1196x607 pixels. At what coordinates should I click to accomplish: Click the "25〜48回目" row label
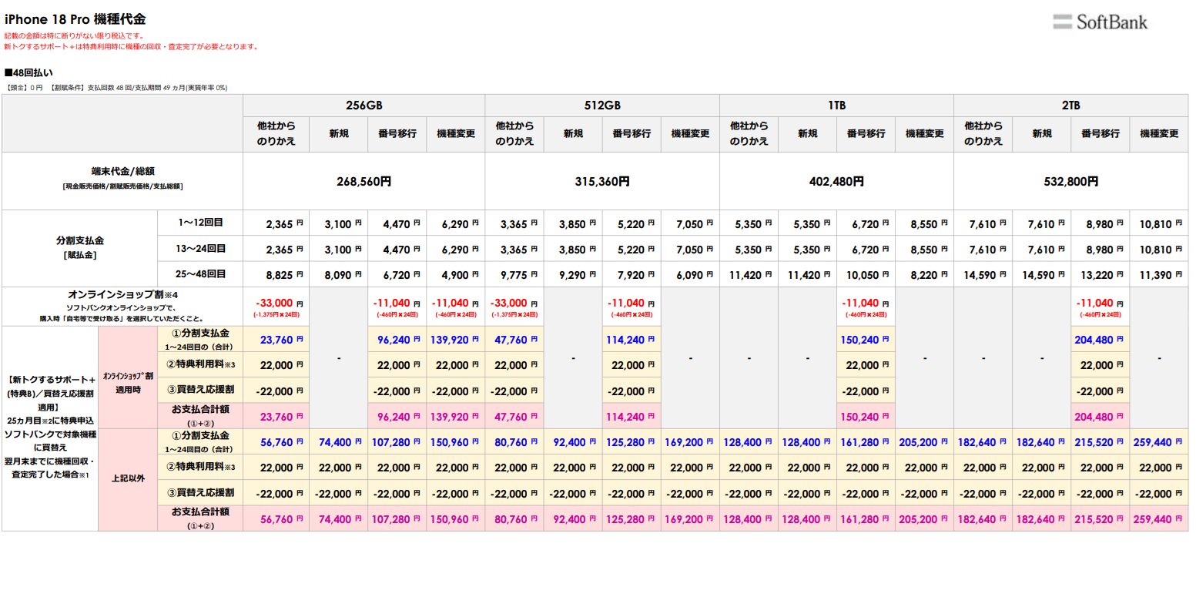coord(200,274)
